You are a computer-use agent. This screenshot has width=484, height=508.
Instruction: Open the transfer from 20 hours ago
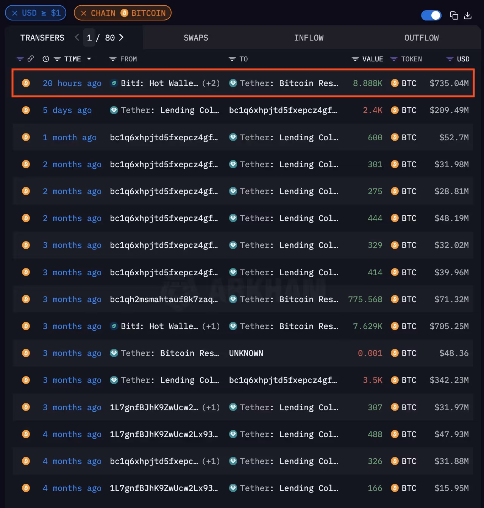point(72,83)
